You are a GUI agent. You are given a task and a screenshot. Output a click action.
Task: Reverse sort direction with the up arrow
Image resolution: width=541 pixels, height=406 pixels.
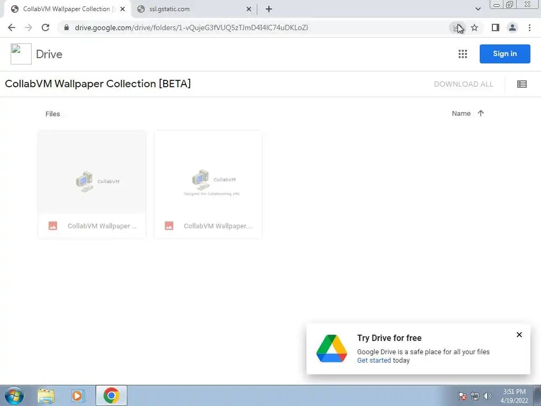click(481, 113)
